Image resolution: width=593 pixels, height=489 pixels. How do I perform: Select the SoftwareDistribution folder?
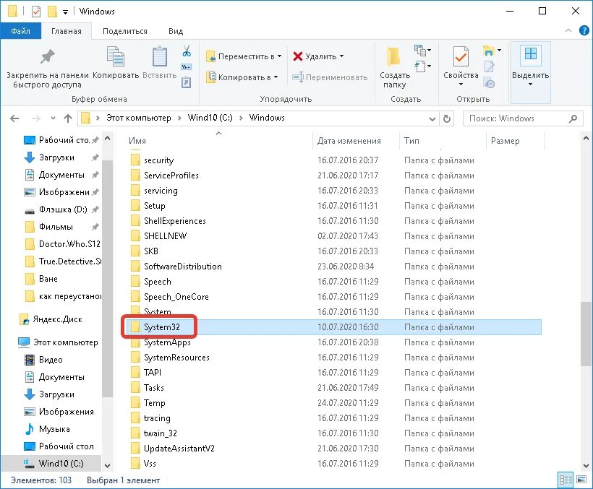[333, 267]
